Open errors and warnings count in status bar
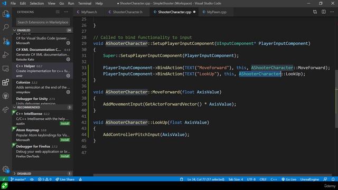 (x=44, y=179)
